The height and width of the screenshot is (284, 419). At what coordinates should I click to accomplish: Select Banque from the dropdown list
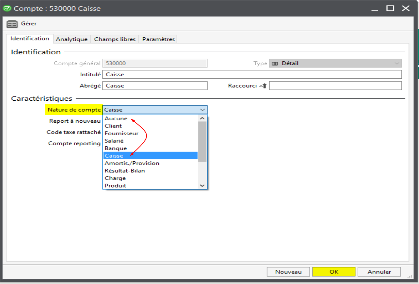click(116, 148)
